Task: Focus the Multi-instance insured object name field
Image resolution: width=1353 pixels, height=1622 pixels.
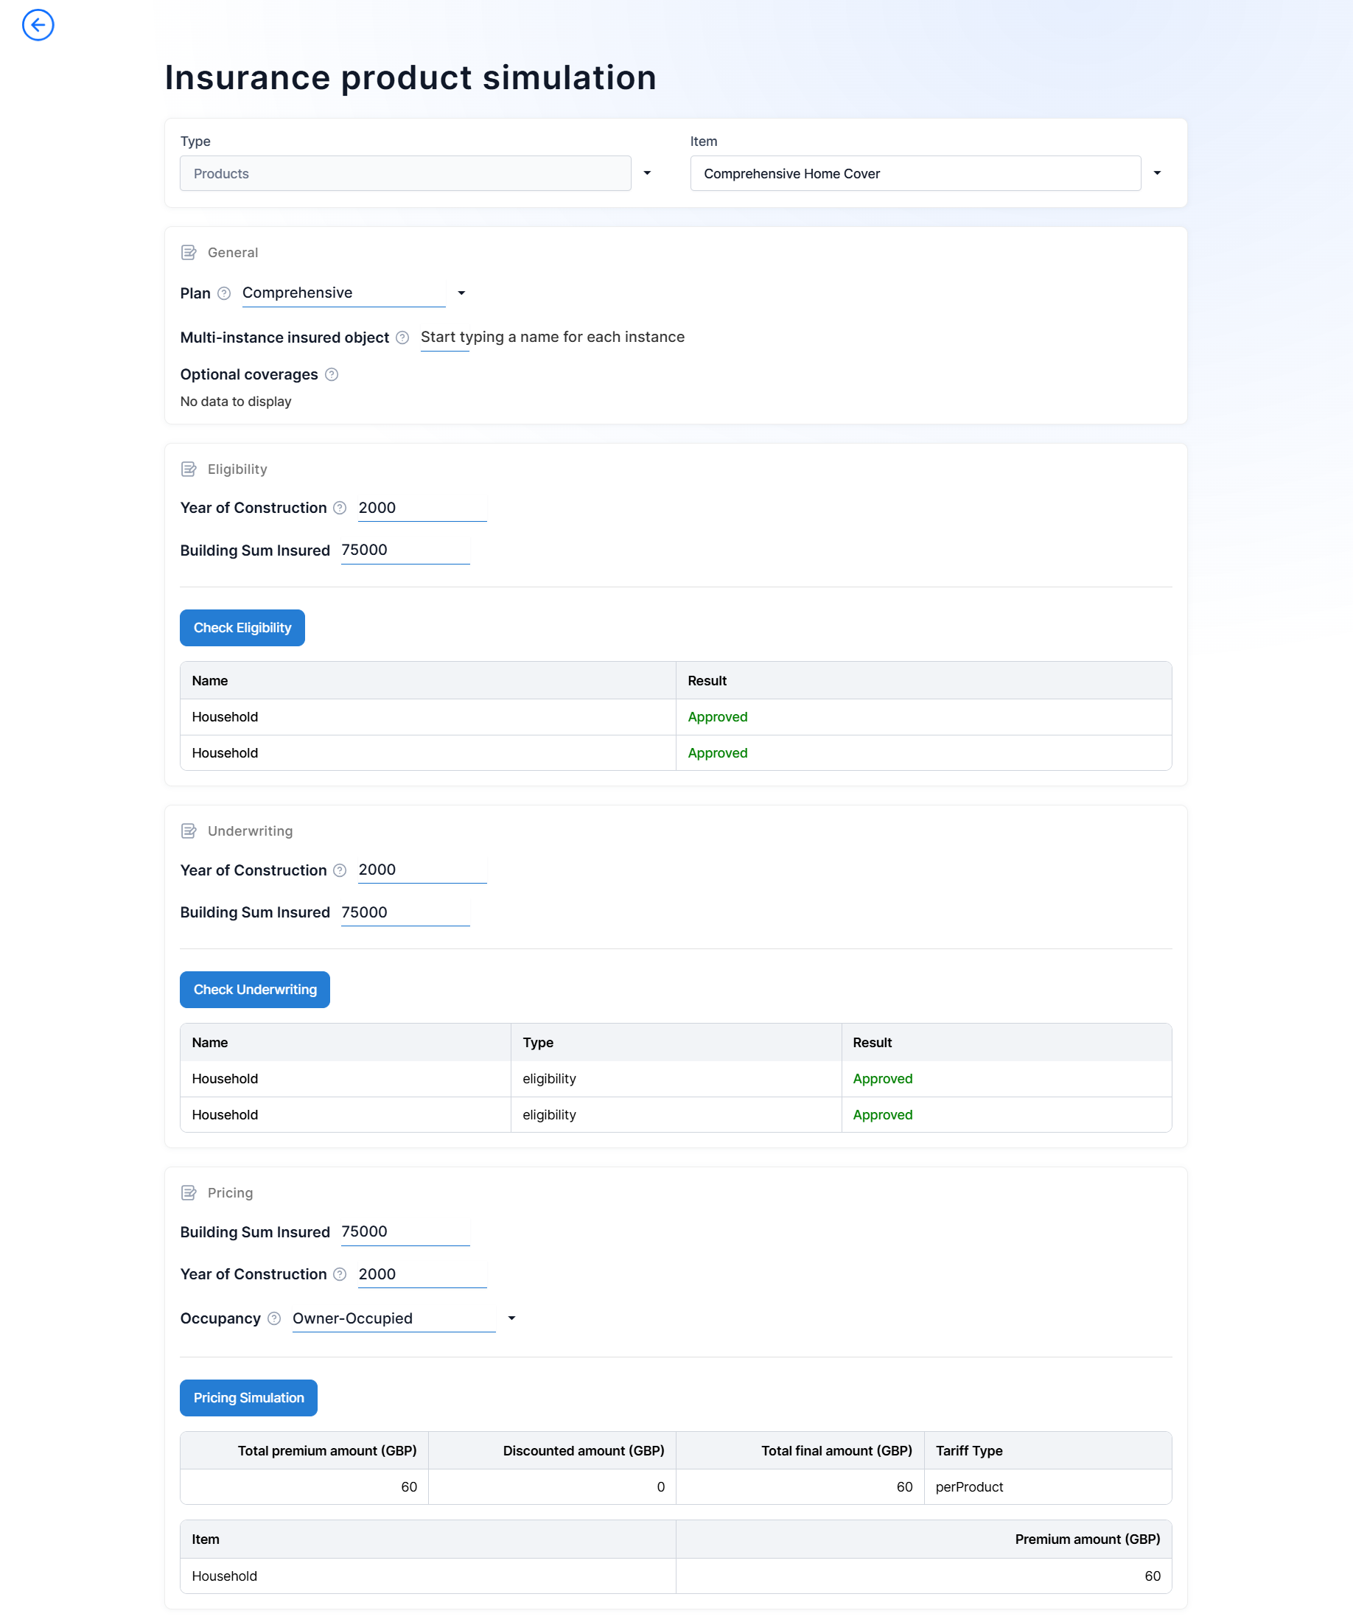Action: [x=552, y=338]
